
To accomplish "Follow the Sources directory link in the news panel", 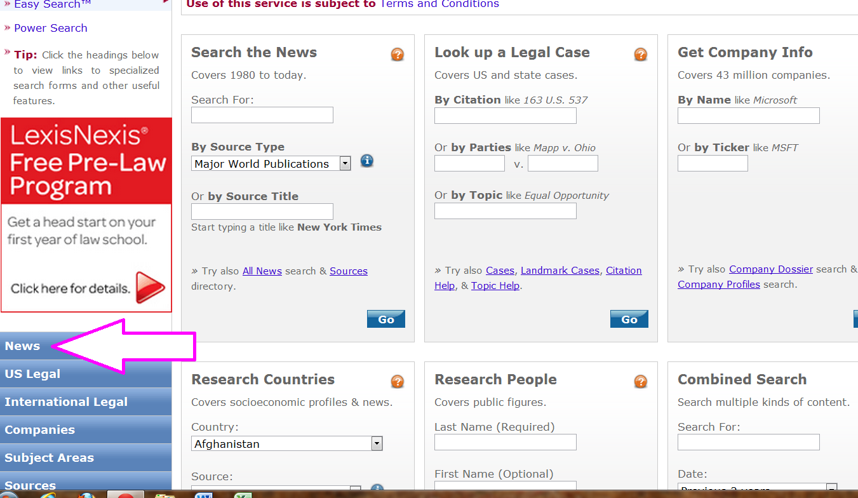I will 349,271.
